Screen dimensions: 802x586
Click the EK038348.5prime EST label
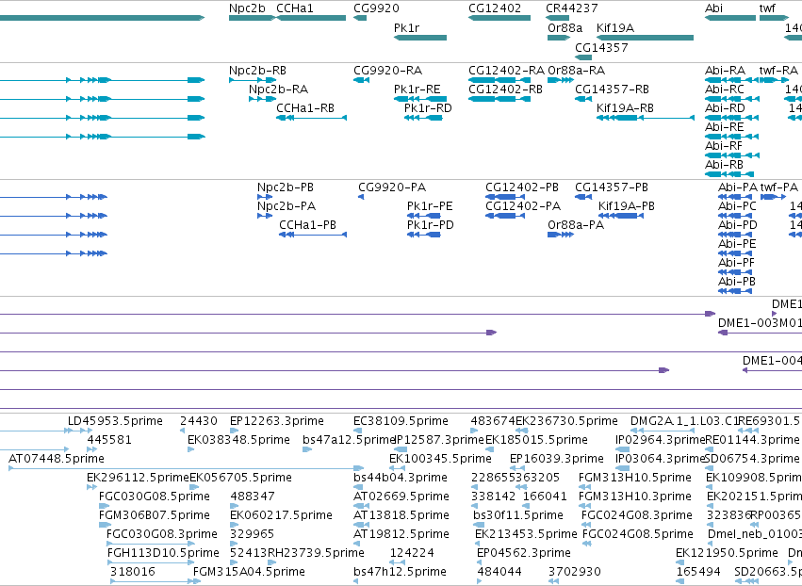[x=238, y=440]
